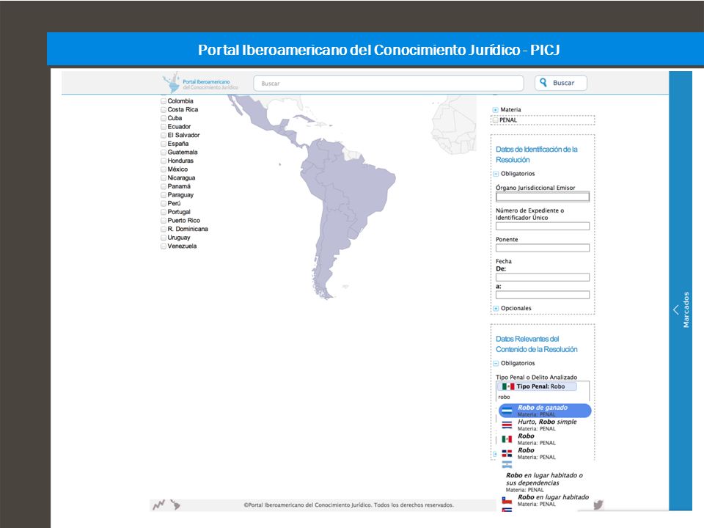The height and width of the screenshot is (528, 704).
Task: Enable the Cuba checkbox
Action: point(164,118)
